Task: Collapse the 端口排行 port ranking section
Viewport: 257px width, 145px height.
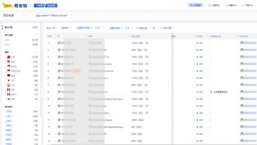Action: click(x=36, y=107)
